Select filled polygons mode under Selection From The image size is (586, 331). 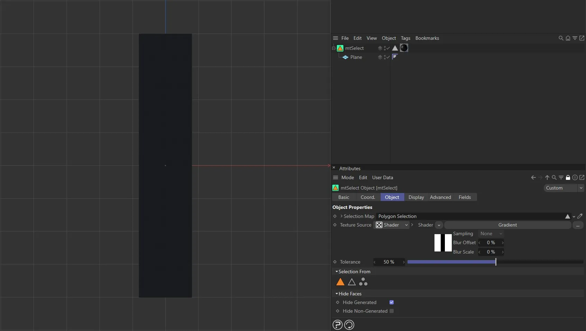(340, 282)
